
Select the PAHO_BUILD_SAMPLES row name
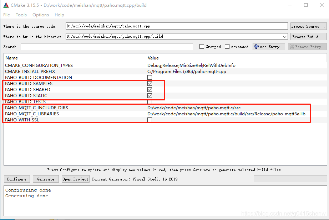click(29, 84)
